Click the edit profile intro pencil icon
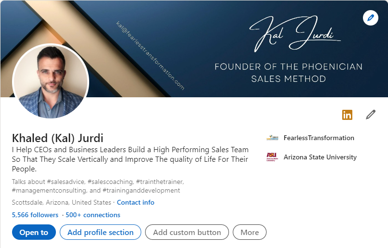 [370, 115]
